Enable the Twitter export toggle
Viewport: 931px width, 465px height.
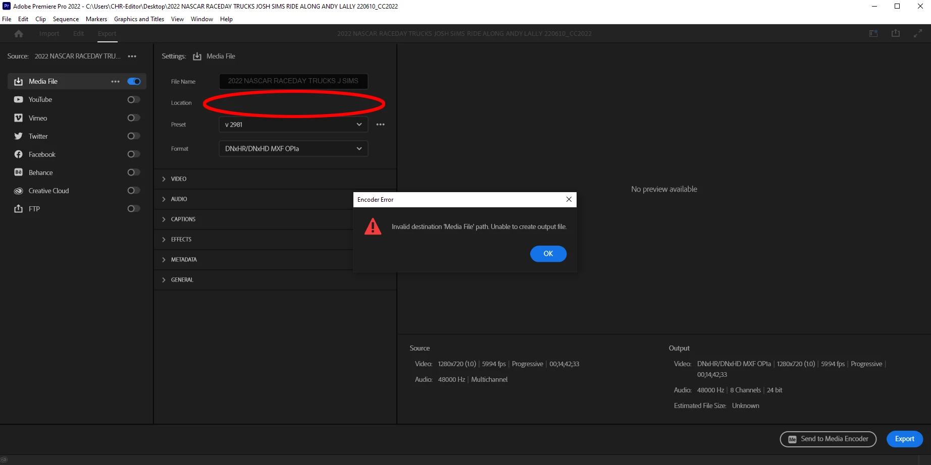coord(134,136)
